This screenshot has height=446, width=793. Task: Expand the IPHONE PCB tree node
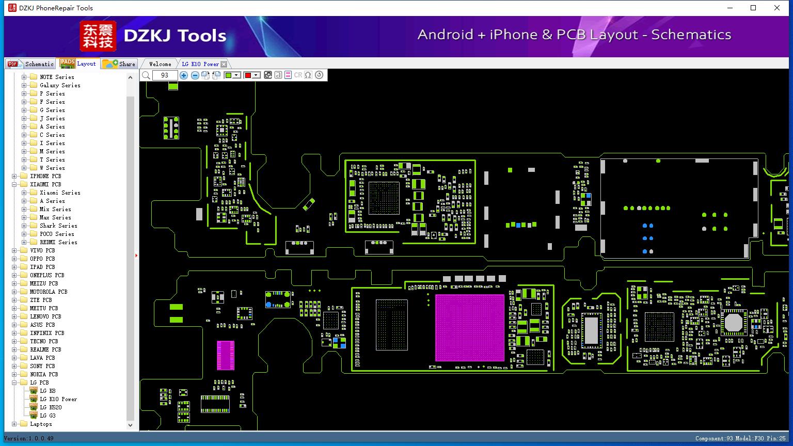pyautogui.click(x=14, y=176)
